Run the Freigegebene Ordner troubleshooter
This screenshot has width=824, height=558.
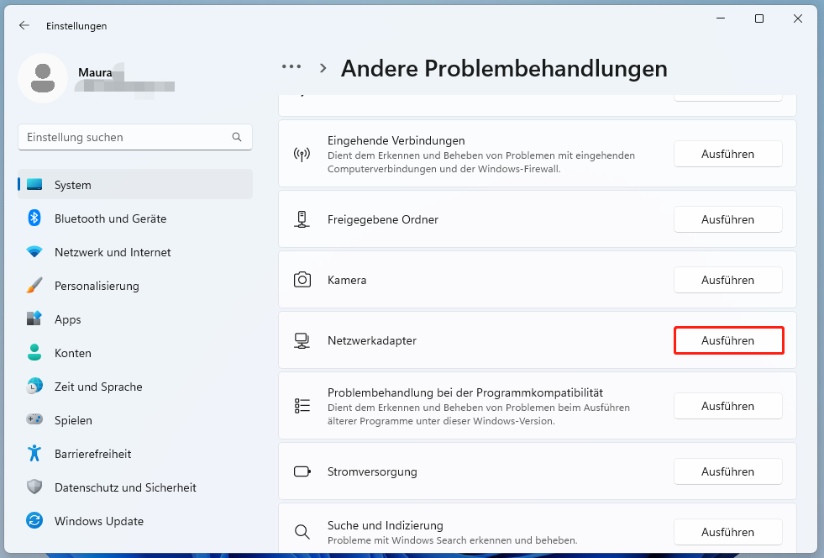tap(728, 219)
